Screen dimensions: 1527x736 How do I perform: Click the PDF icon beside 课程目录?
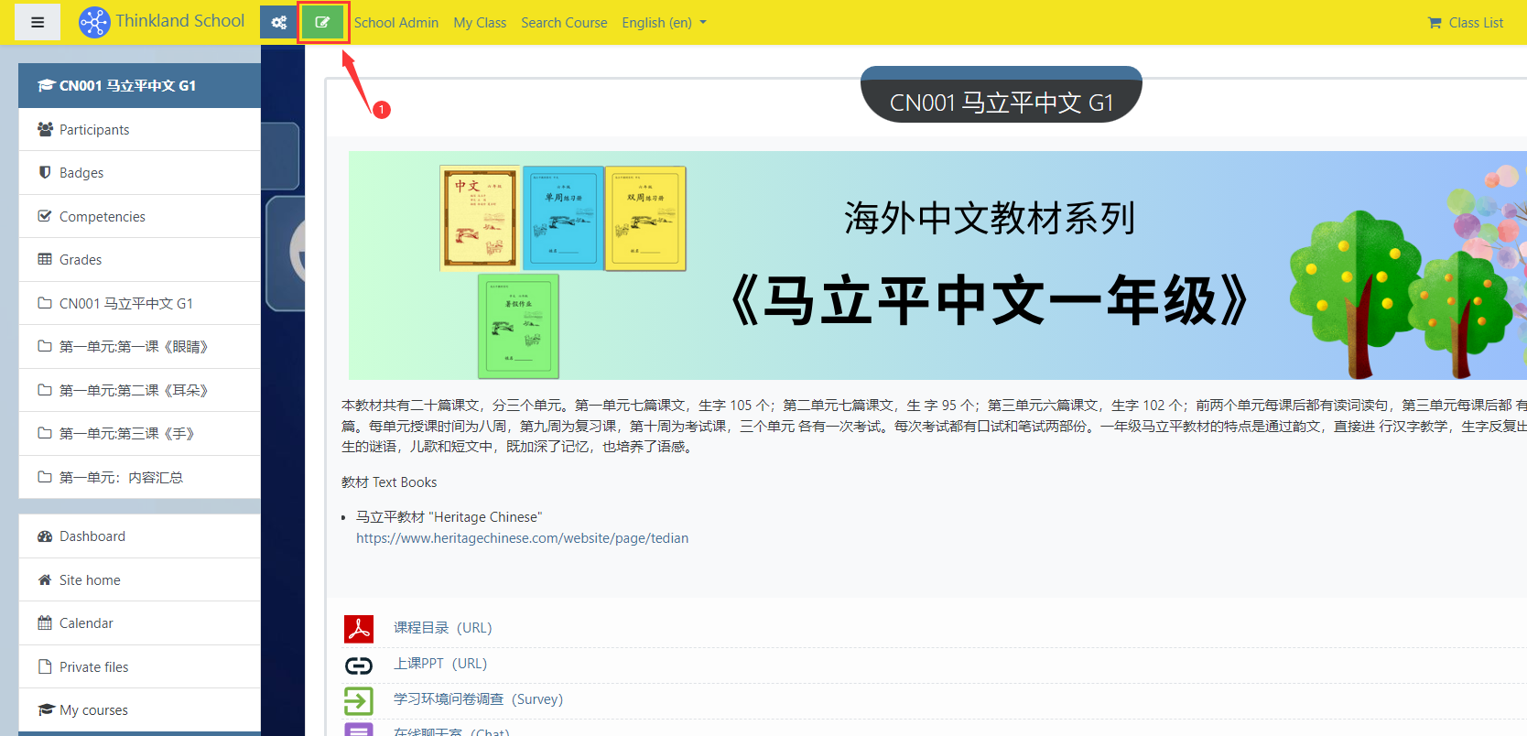coord(359,629)
